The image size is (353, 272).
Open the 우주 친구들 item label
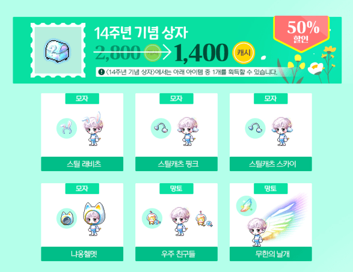coord(177,254)
